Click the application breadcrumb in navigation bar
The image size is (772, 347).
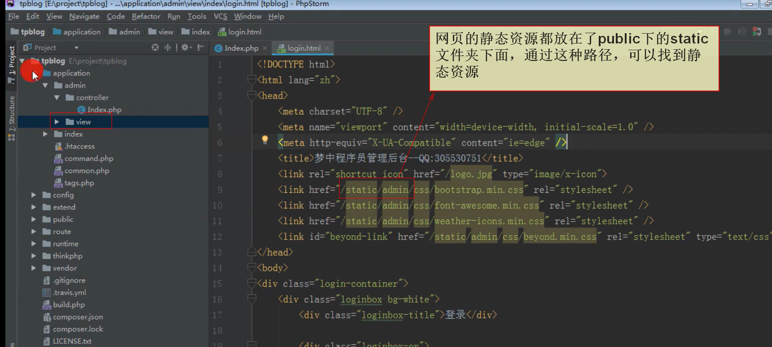pyautogui.click(x=77, y=32)
